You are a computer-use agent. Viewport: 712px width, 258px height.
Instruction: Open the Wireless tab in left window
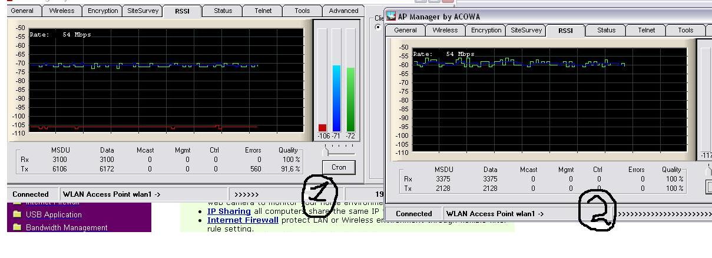pos(62,11)
